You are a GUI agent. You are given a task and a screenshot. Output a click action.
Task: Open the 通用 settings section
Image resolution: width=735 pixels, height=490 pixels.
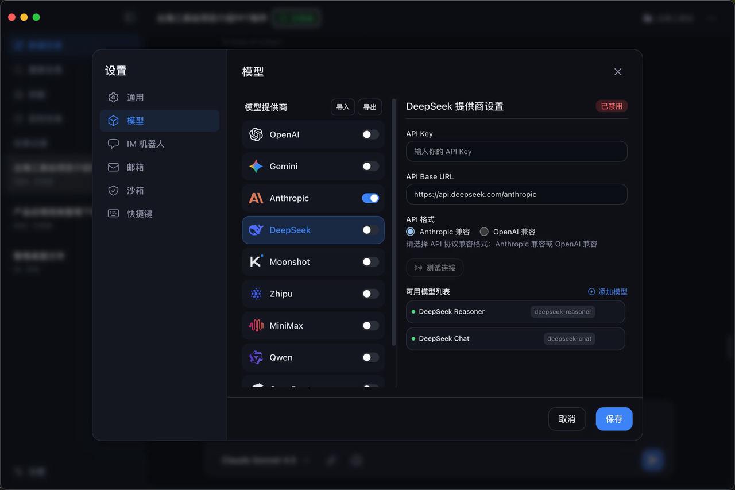click(x=160, y=97)
